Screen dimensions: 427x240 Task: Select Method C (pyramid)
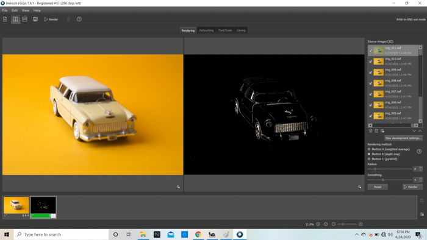[x=382, y=159]
